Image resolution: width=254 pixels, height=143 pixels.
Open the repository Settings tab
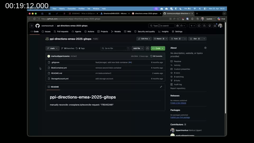point(177,32)
